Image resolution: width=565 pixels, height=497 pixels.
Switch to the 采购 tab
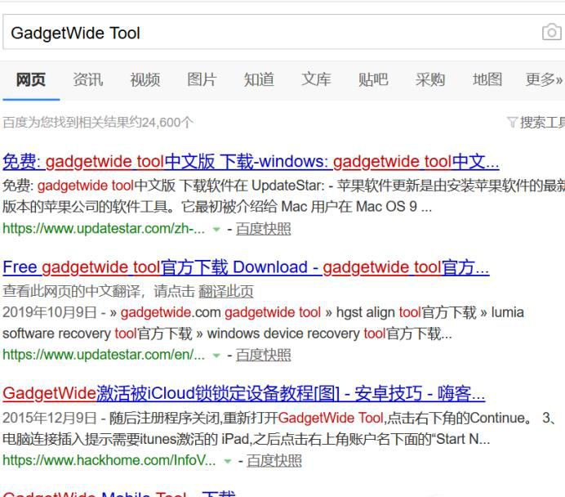pos(430,80)
